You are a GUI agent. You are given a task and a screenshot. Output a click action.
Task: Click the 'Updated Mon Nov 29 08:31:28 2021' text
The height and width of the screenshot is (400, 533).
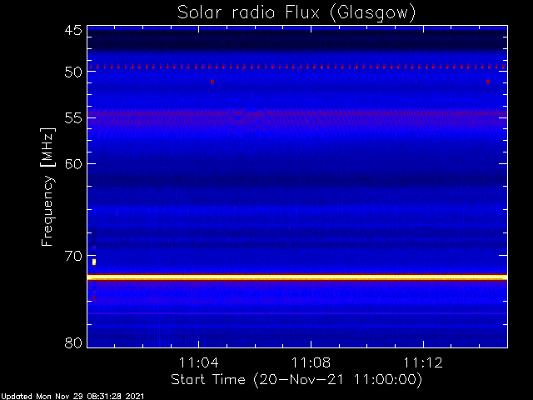(72, 397)
